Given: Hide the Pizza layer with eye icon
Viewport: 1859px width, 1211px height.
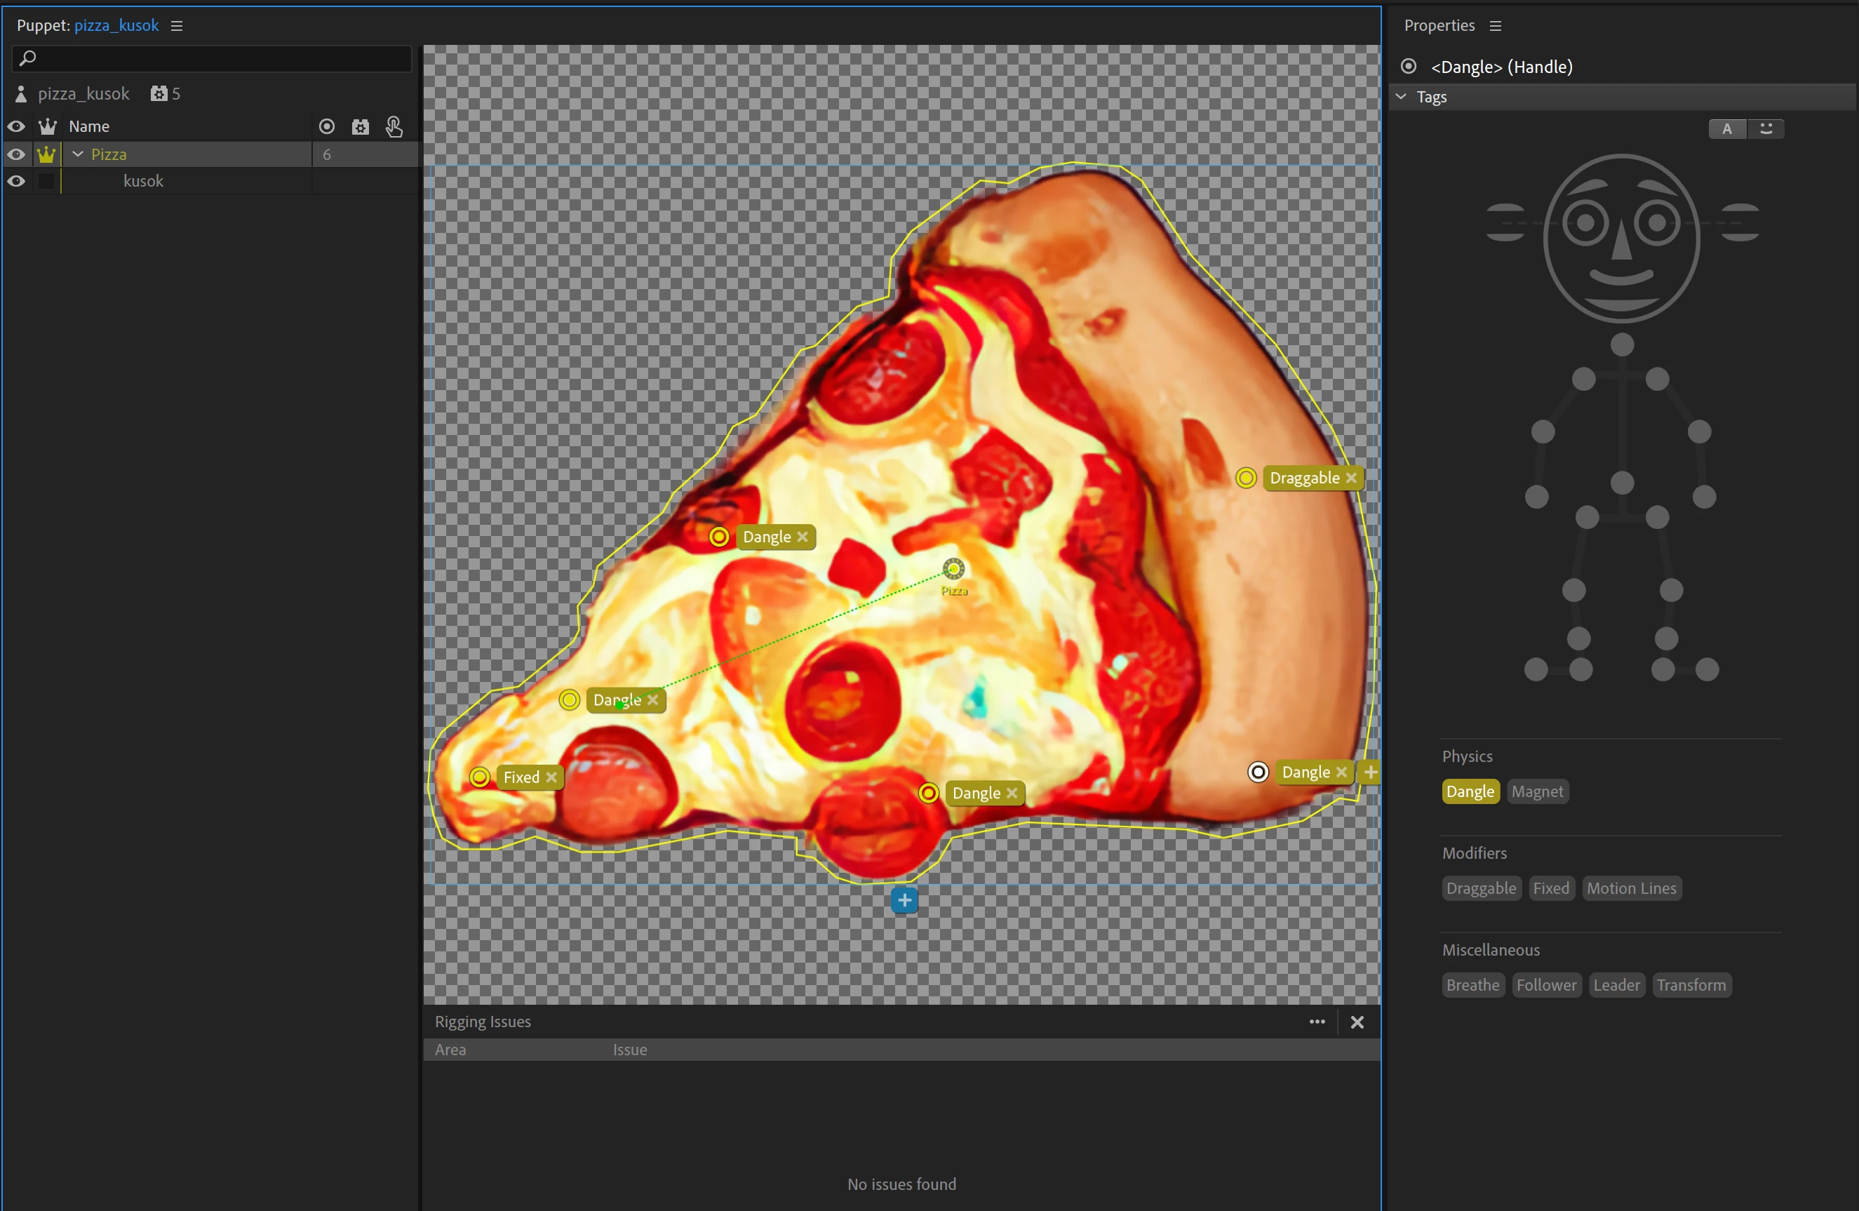Looking at the screenshot, I should coord(15,154).
